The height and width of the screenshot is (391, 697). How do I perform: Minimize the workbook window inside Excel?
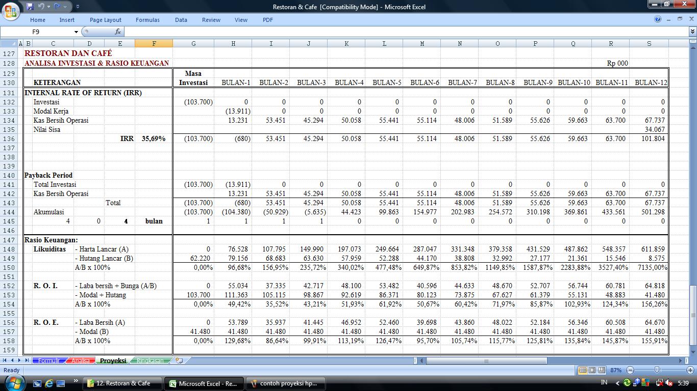coord(669,19)
